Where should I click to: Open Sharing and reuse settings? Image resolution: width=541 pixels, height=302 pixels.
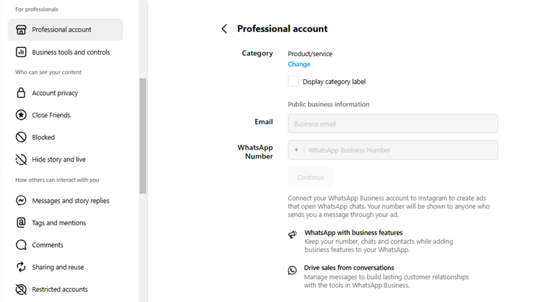tap(65, 267)
